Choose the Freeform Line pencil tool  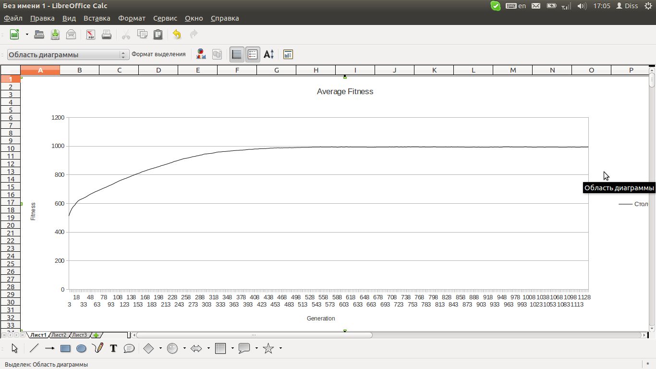[x=97, y=348]
